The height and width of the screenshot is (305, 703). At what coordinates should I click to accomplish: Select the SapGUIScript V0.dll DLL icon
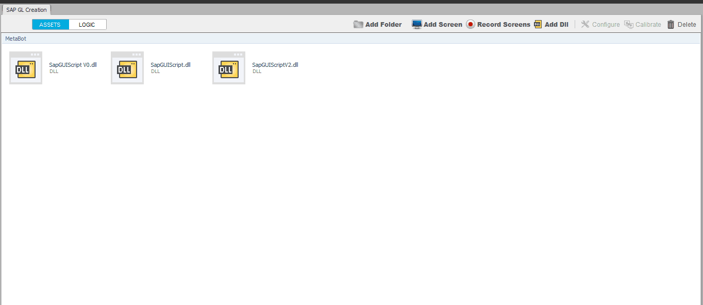(26, 68)
